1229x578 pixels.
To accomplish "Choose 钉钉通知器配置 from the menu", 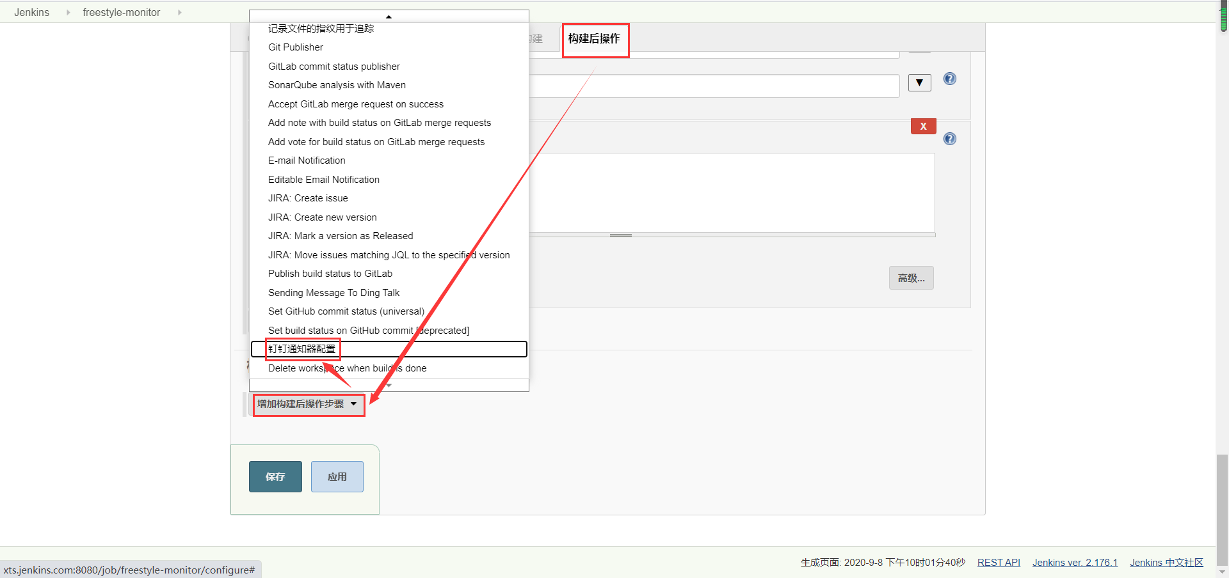I will [389, 349].
